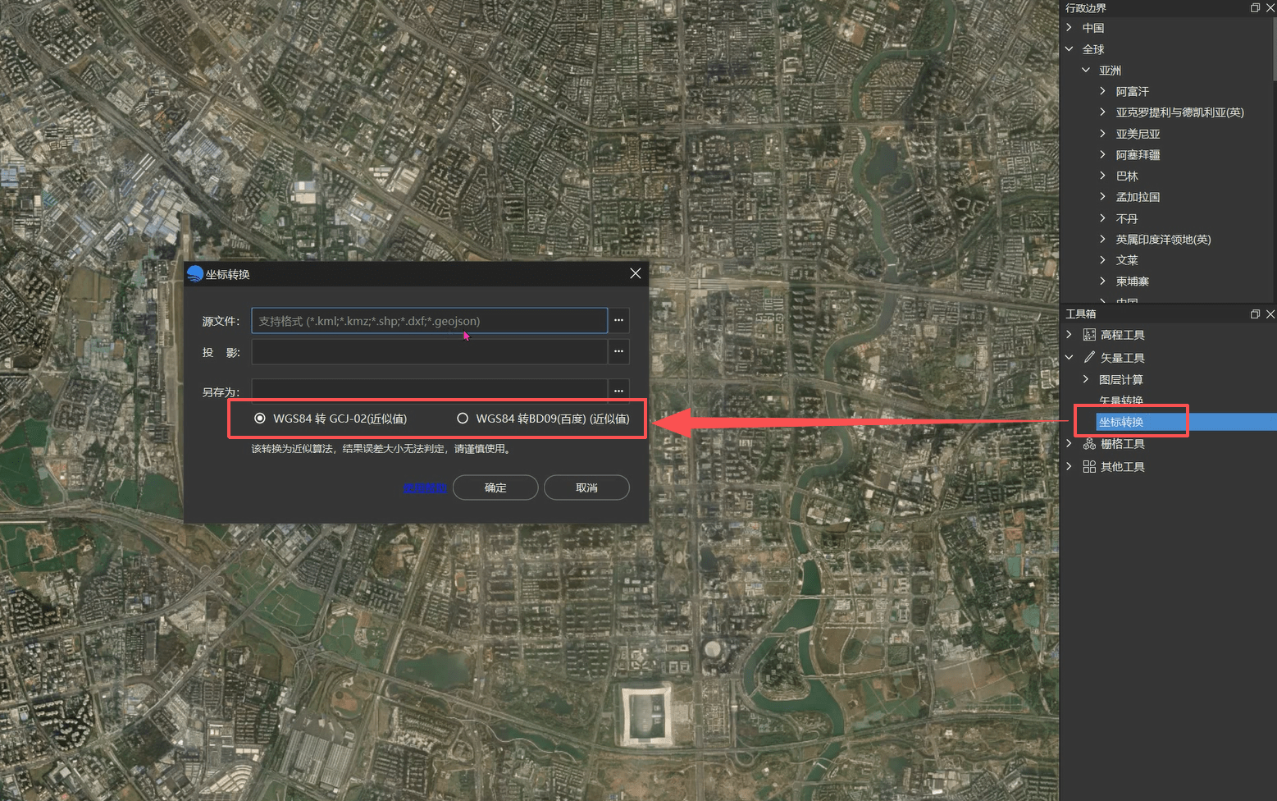Confirm the conversion with 确定 button
The image size is (1277, 801).
point(495,487)
